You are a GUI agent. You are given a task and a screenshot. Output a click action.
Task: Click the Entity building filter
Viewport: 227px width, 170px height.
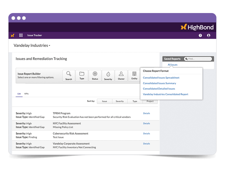tap(134, 76)
